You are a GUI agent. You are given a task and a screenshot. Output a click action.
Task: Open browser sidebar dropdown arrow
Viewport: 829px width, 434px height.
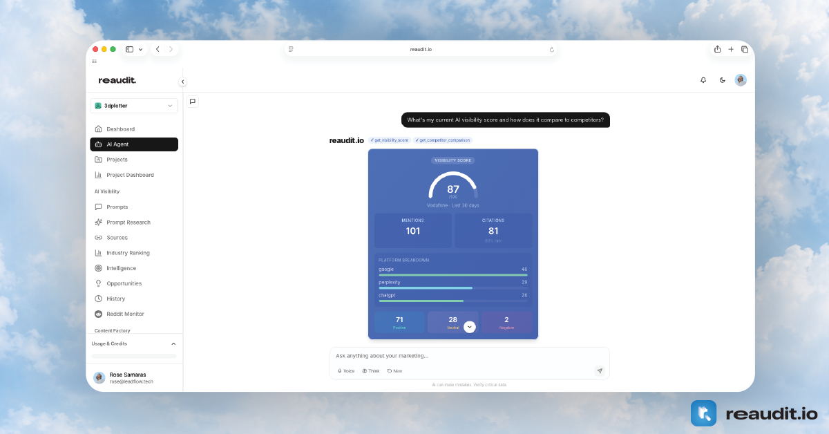[141, 49]
